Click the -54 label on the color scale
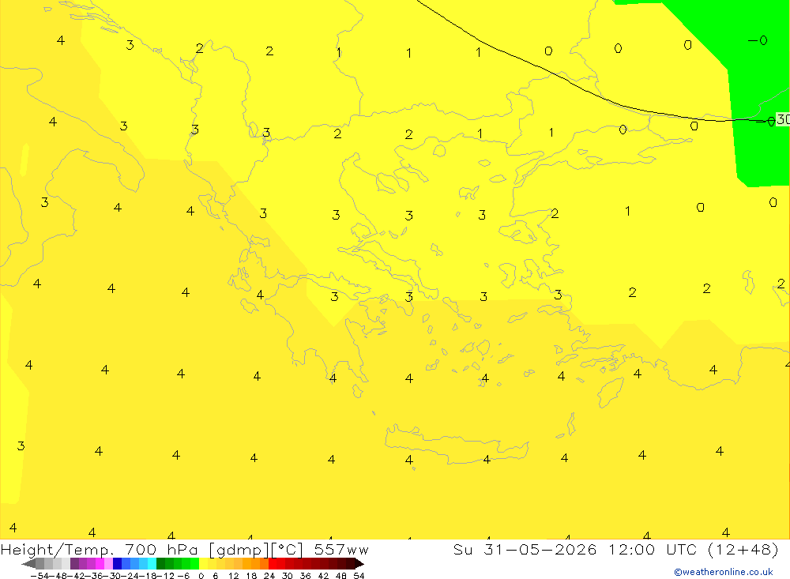790x579 pixels. [x=39, y=576]
